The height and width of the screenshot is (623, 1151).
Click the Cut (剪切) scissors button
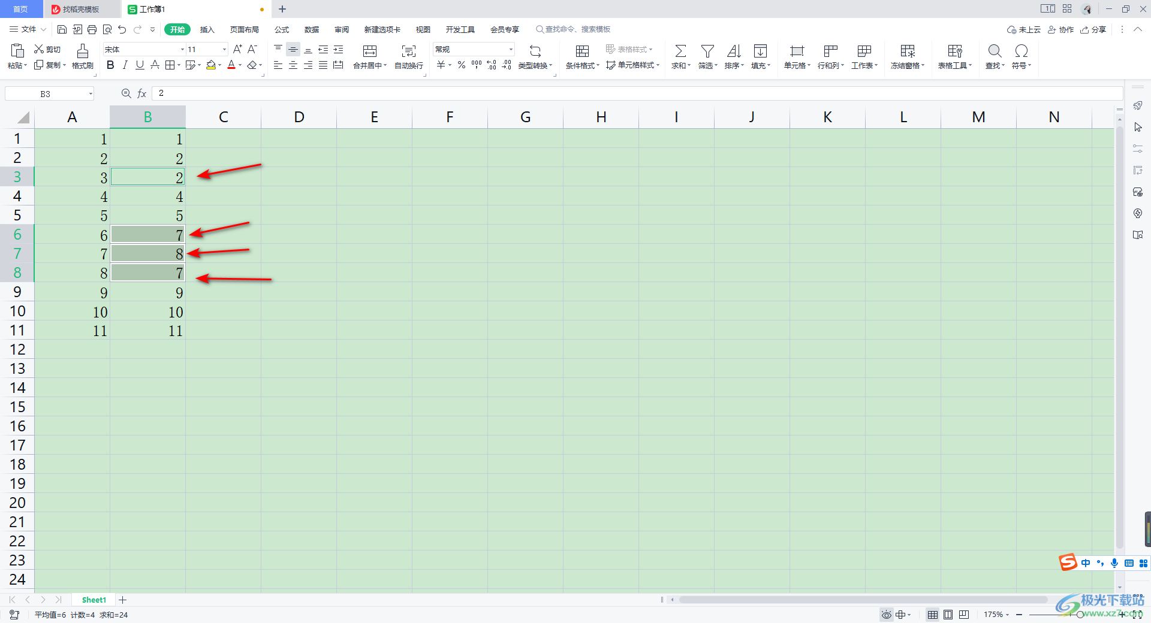point(47,49)
